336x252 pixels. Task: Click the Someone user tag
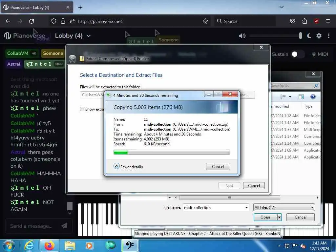click(x=53, y=53)
